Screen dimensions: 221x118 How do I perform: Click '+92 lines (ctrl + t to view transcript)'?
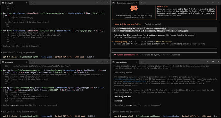pos(27,37)
